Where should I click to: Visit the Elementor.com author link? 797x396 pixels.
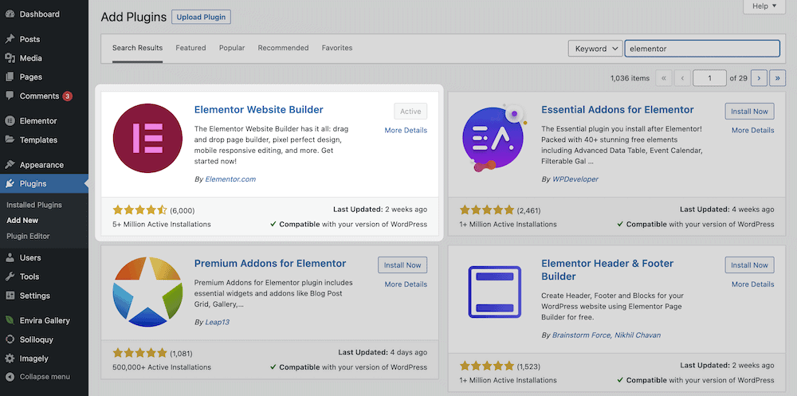pyautogui.click(x=230, y=179)
